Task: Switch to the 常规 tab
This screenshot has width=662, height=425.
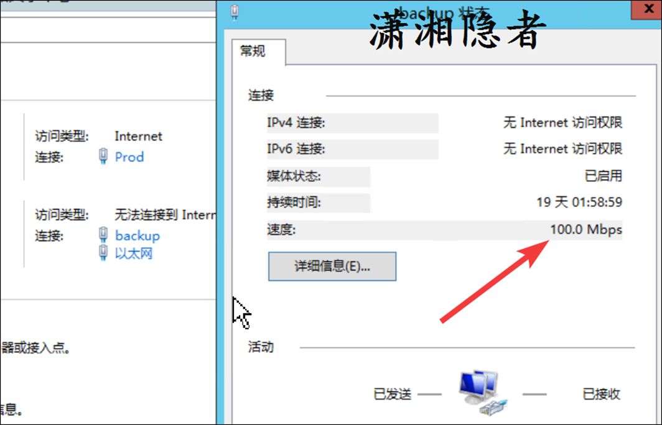Action: (253, 51)
